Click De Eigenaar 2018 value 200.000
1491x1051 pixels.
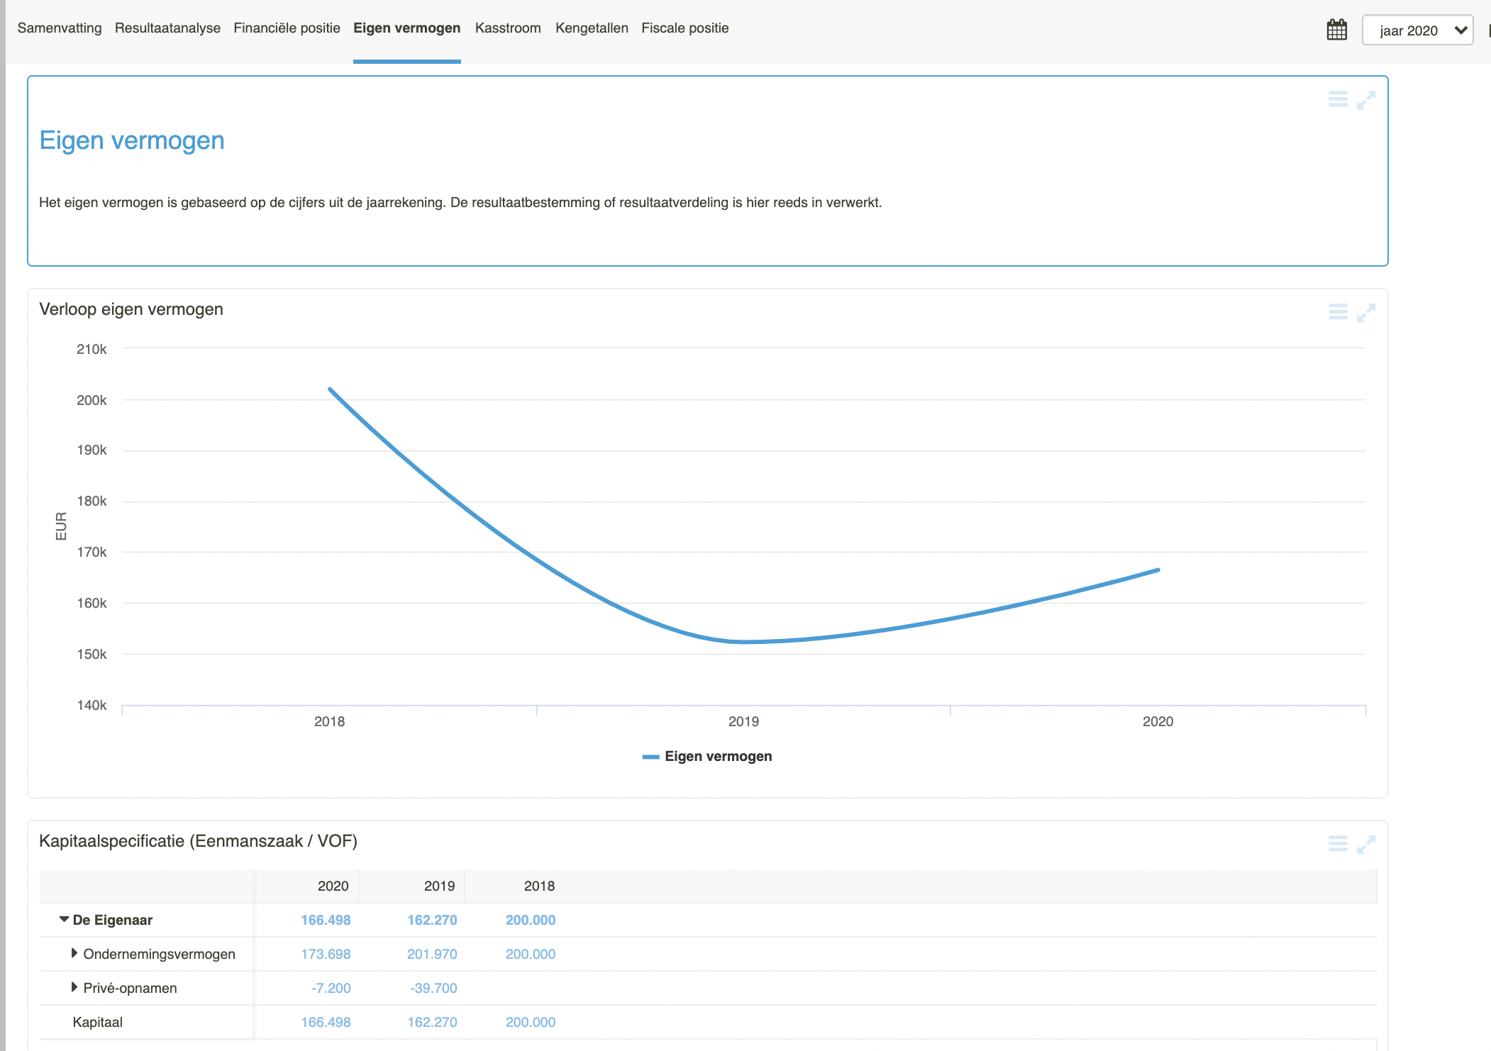pos(531,921)
